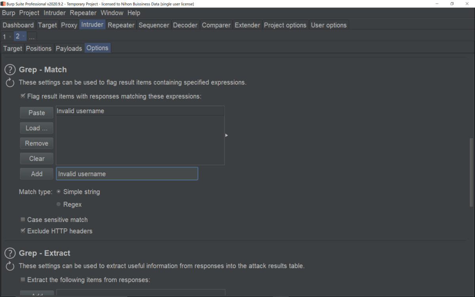Close Intruder attack tab 1

10,36
